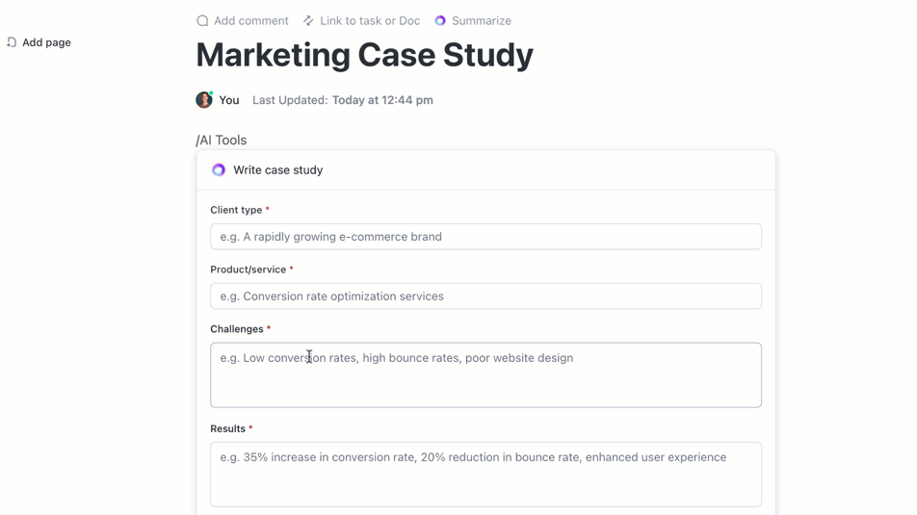Place cursor in the /AI Tools line
Image resolution: width=917 pixels, height=515 pixels.
(x=223, y=141)
